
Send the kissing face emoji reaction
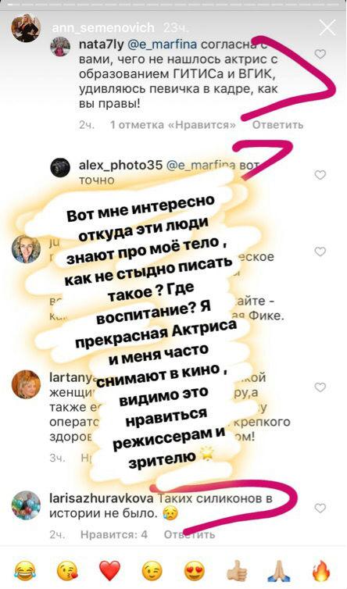[67, 570]
